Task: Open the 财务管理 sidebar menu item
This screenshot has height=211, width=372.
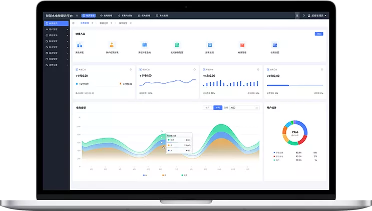Action: (x=56, y=47)
